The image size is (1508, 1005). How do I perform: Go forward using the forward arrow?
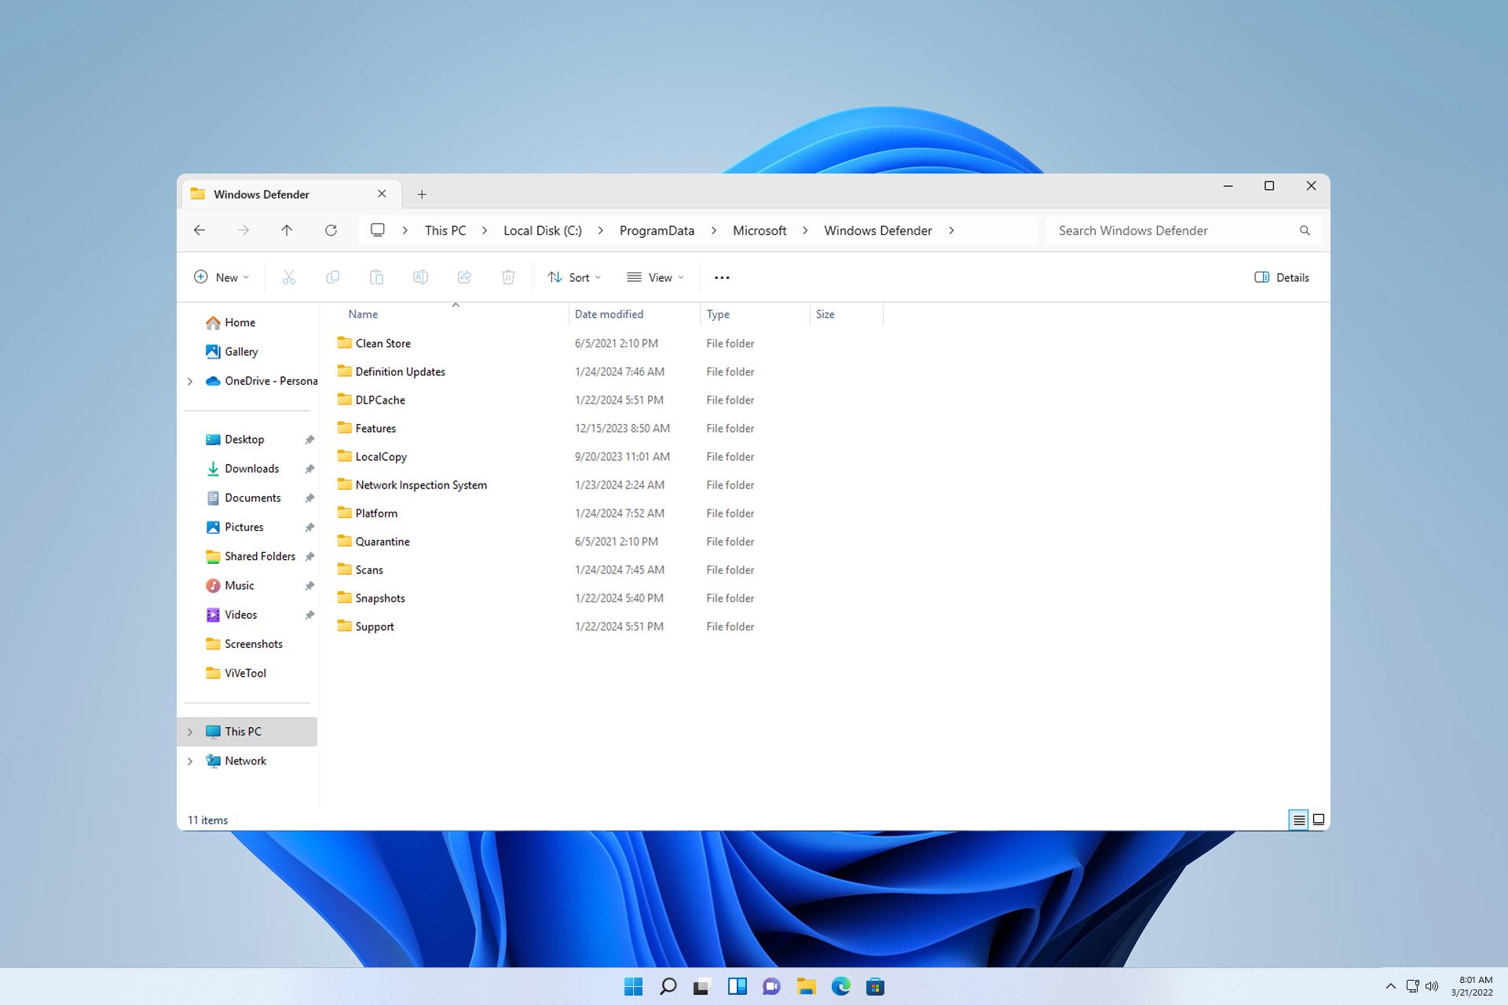click(243, 230)
